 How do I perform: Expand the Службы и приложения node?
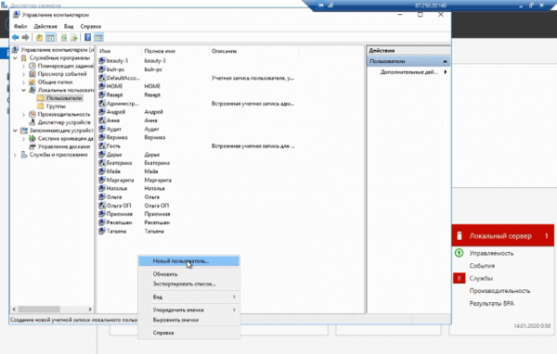tap(15, 155)
